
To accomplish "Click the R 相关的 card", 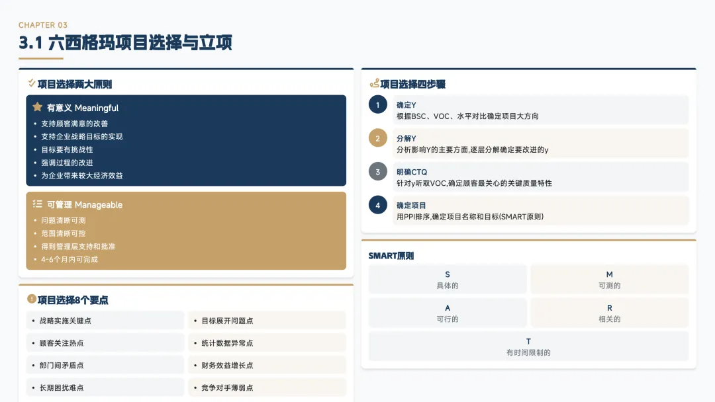I will coord(609,313).
